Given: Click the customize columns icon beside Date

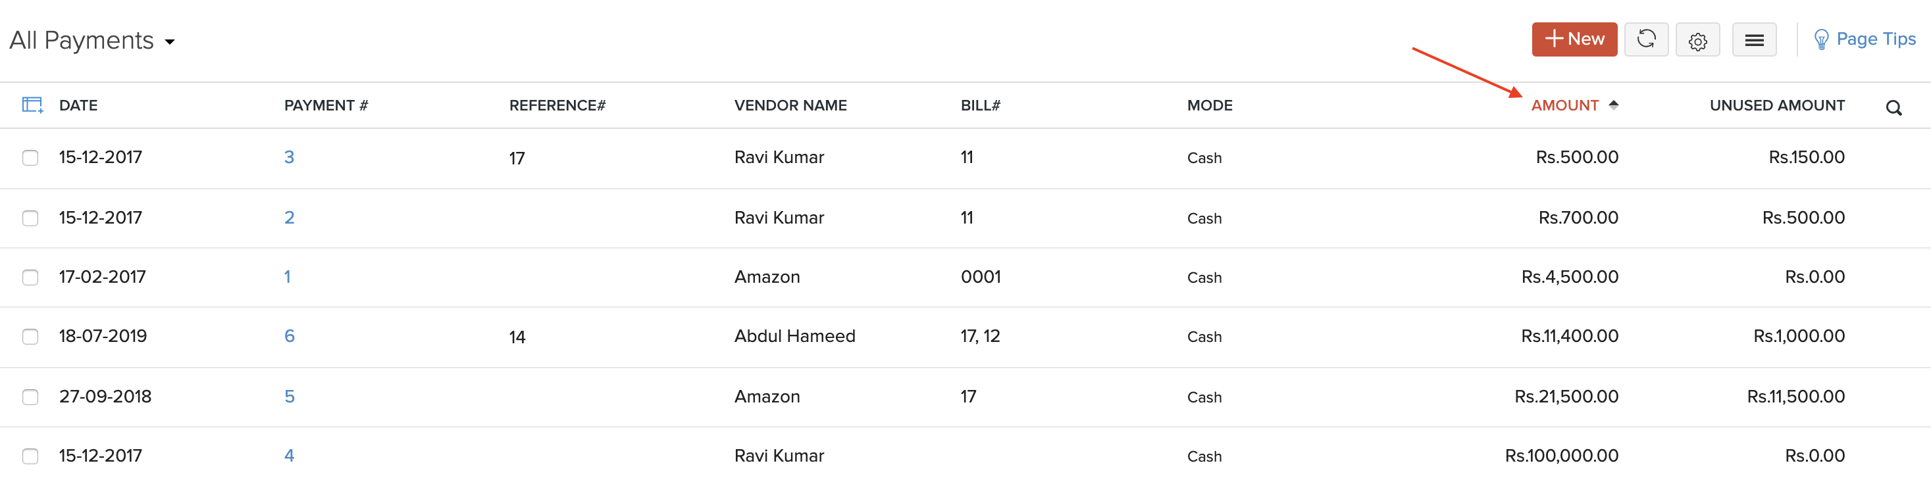Looking at the screenshot, I should pyautogui.click(x=32, y=105).
